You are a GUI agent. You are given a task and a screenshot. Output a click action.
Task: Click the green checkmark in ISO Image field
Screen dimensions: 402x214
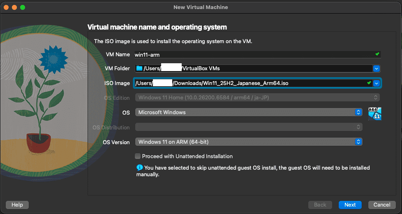pyautogui.click(x=369, y=83)
